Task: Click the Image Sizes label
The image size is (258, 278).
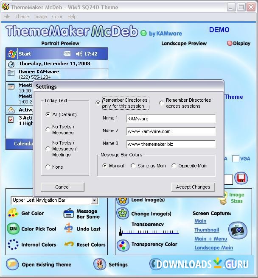Action: pos(237,198)
